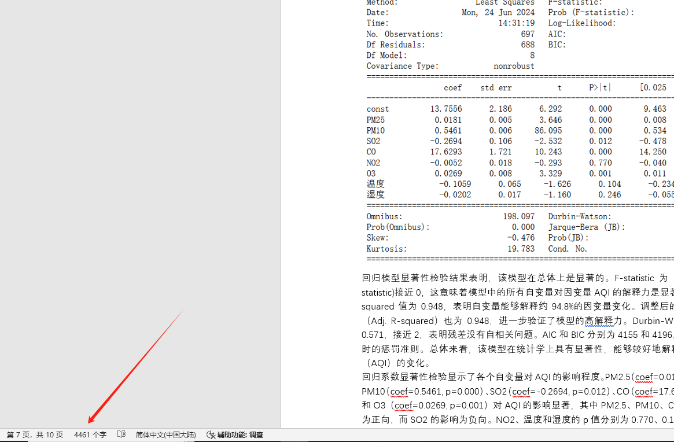
Task: Click the time value '14:31:19'
Action: point(516,23)
